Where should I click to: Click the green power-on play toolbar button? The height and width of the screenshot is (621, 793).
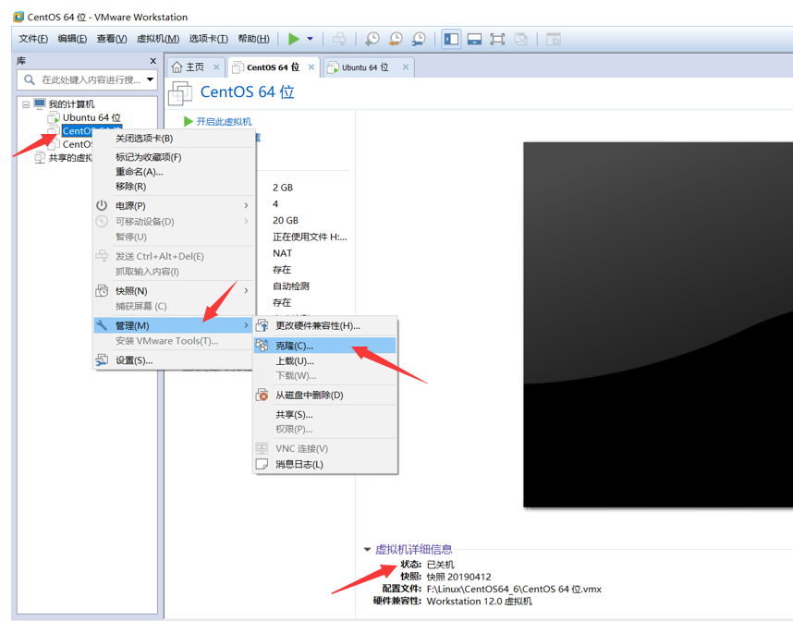294,39
